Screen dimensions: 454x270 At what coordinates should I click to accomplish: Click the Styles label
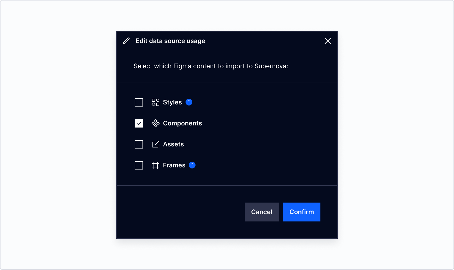click(172, 102)
